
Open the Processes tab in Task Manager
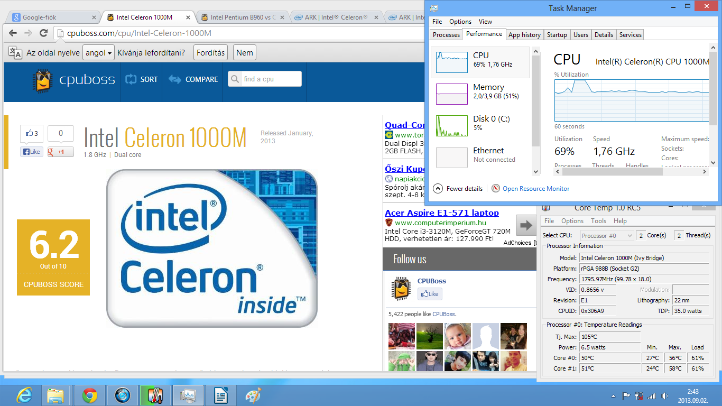446,35
